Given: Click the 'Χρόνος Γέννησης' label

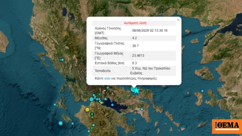Looking at the screenshot, I should [x=108, y=28].
